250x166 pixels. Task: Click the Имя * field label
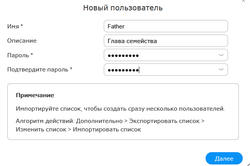15,26
